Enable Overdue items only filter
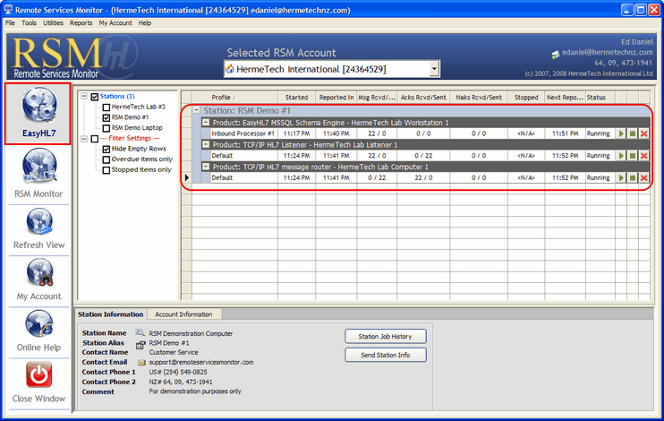Screen dimensions: 664x421 (x=106, y=159)
